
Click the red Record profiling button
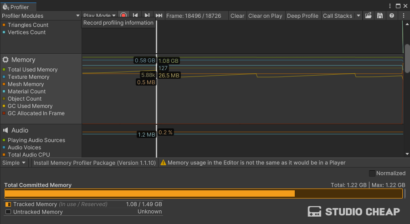(123, 15)
